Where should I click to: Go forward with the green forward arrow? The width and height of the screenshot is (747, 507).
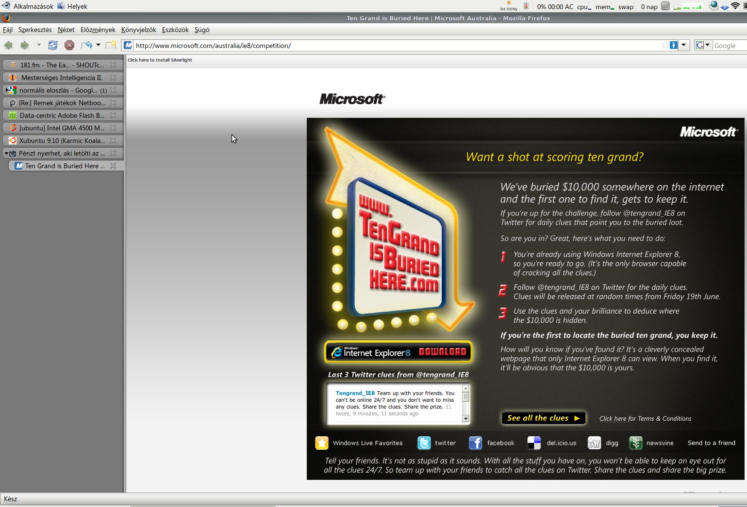(24, 46)
